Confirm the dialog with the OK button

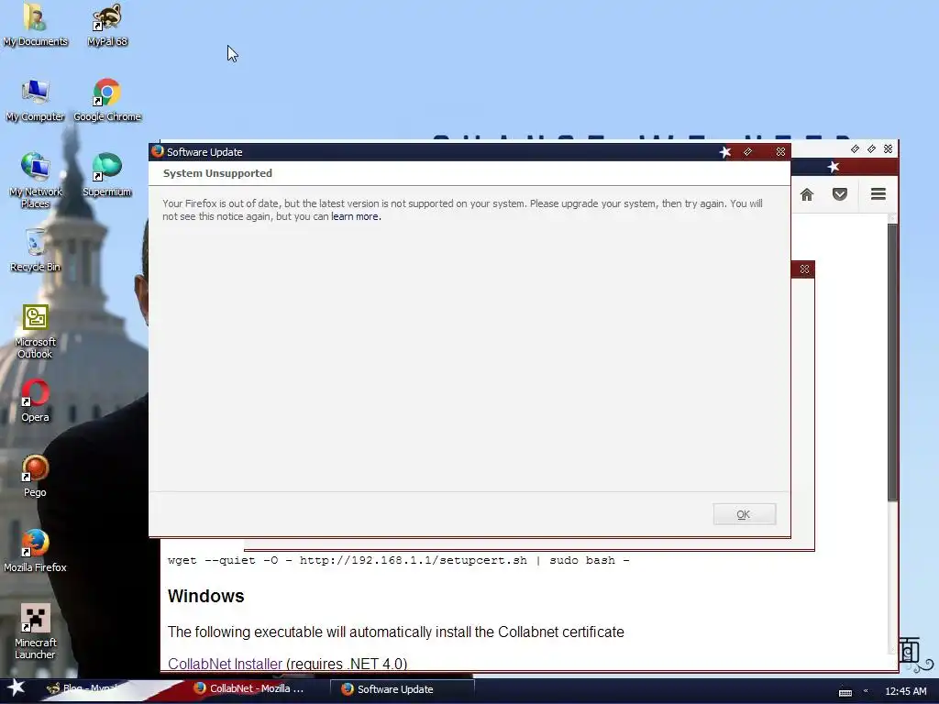coord(745,514)
